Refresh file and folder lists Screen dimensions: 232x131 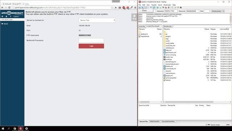(158, 7)
